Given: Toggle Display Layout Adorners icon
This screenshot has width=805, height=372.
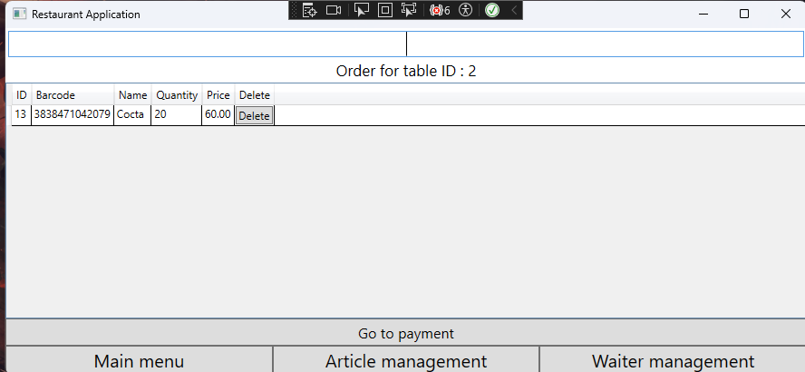Looking at the screenshot, I should click(x=385, y=10).
